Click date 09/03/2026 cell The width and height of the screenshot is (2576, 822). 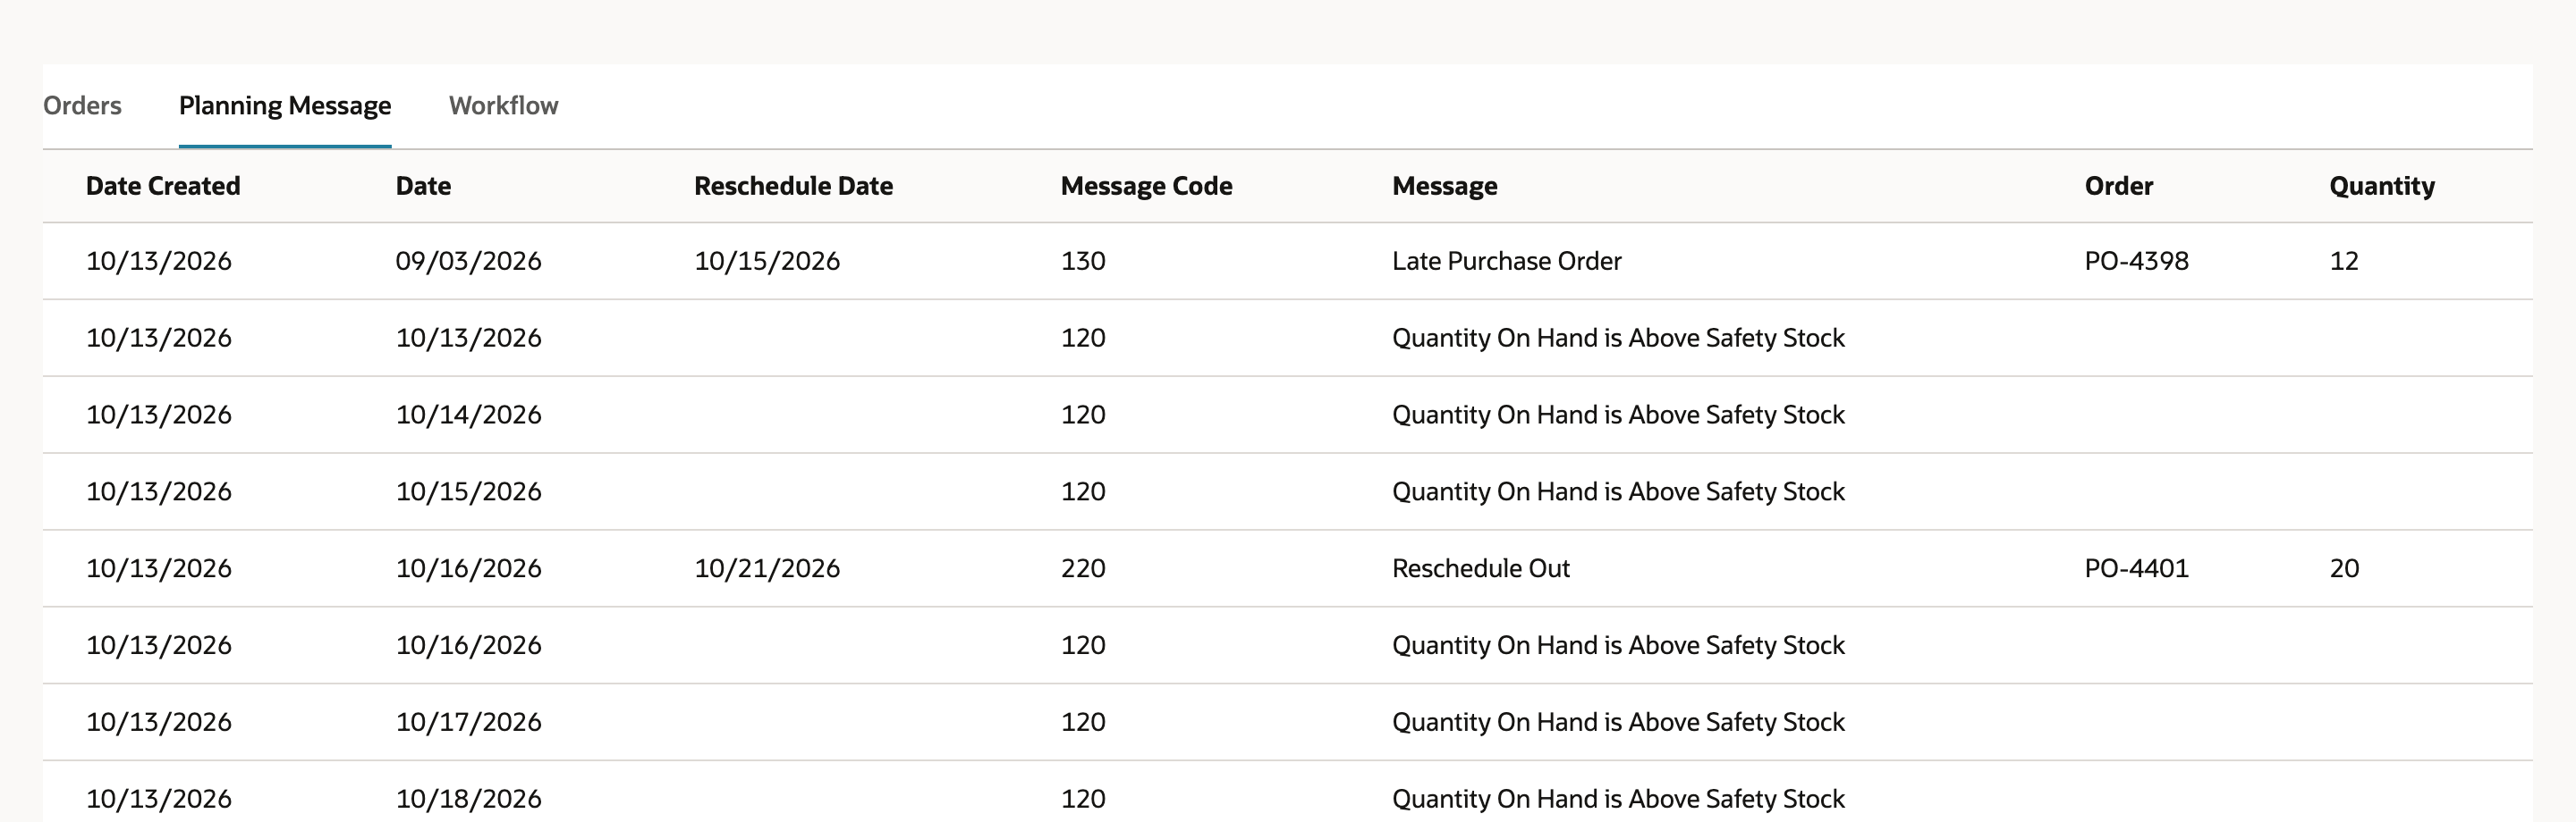(x=468, y=261)
